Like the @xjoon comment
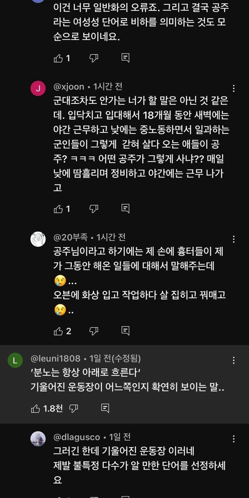This screenshot has width=249, height=498. 58,209
